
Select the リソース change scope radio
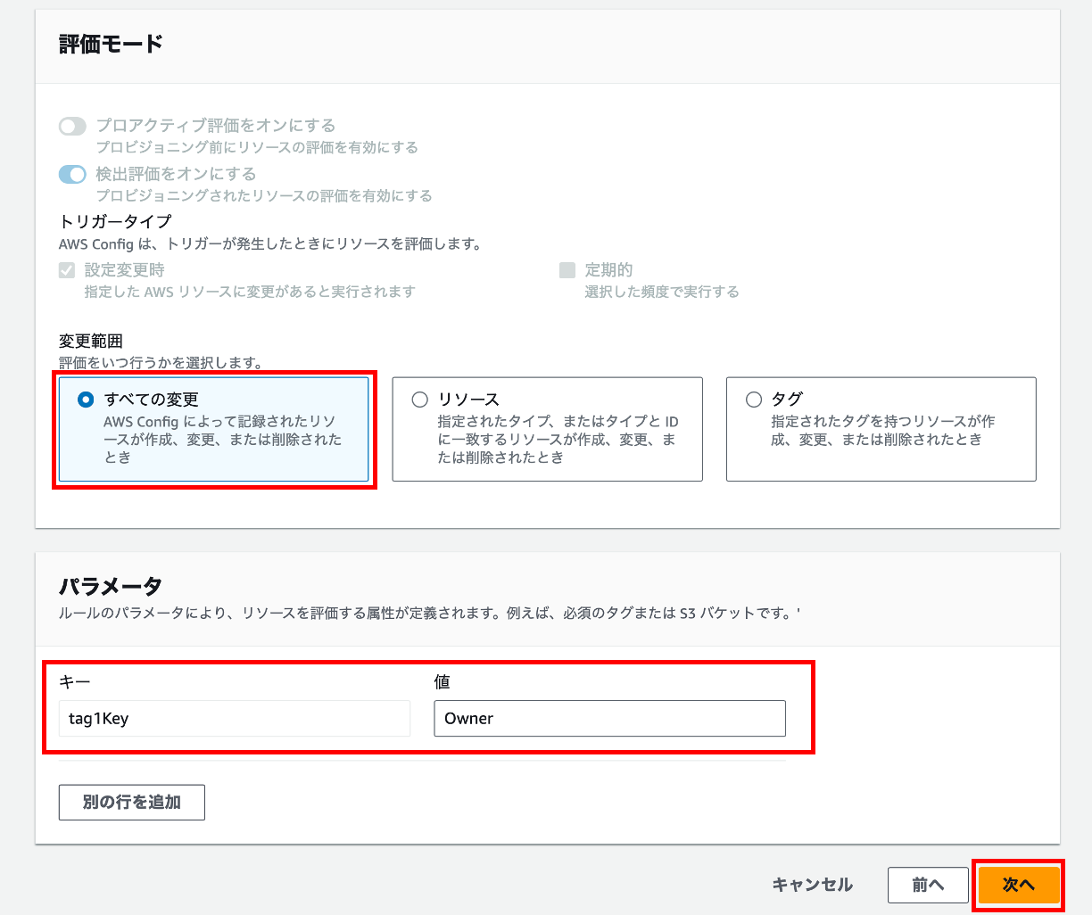419,400
